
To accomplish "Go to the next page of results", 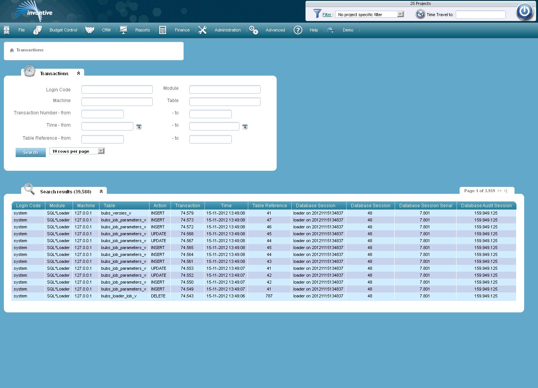I will pos(500,191).
